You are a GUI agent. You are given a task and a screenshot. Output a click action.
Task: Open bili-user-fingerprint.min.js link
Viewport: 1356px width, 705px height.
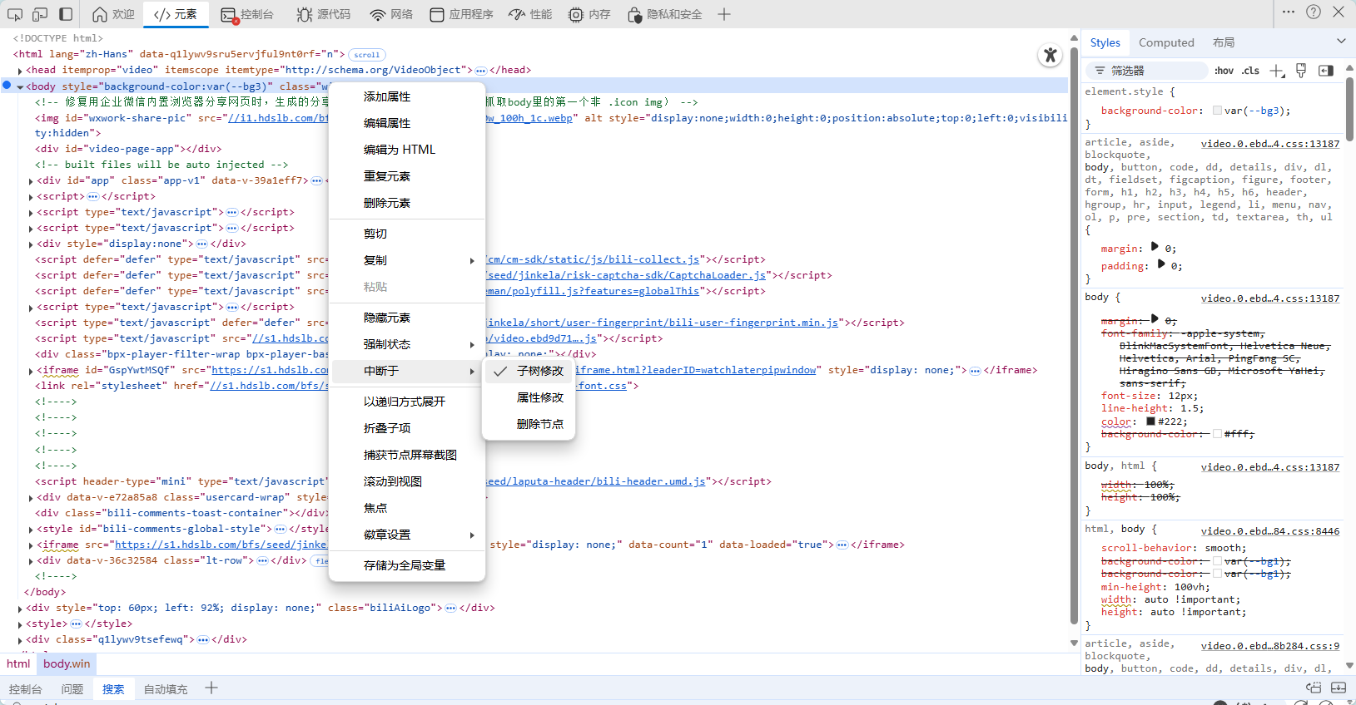(x=662, y=323)
